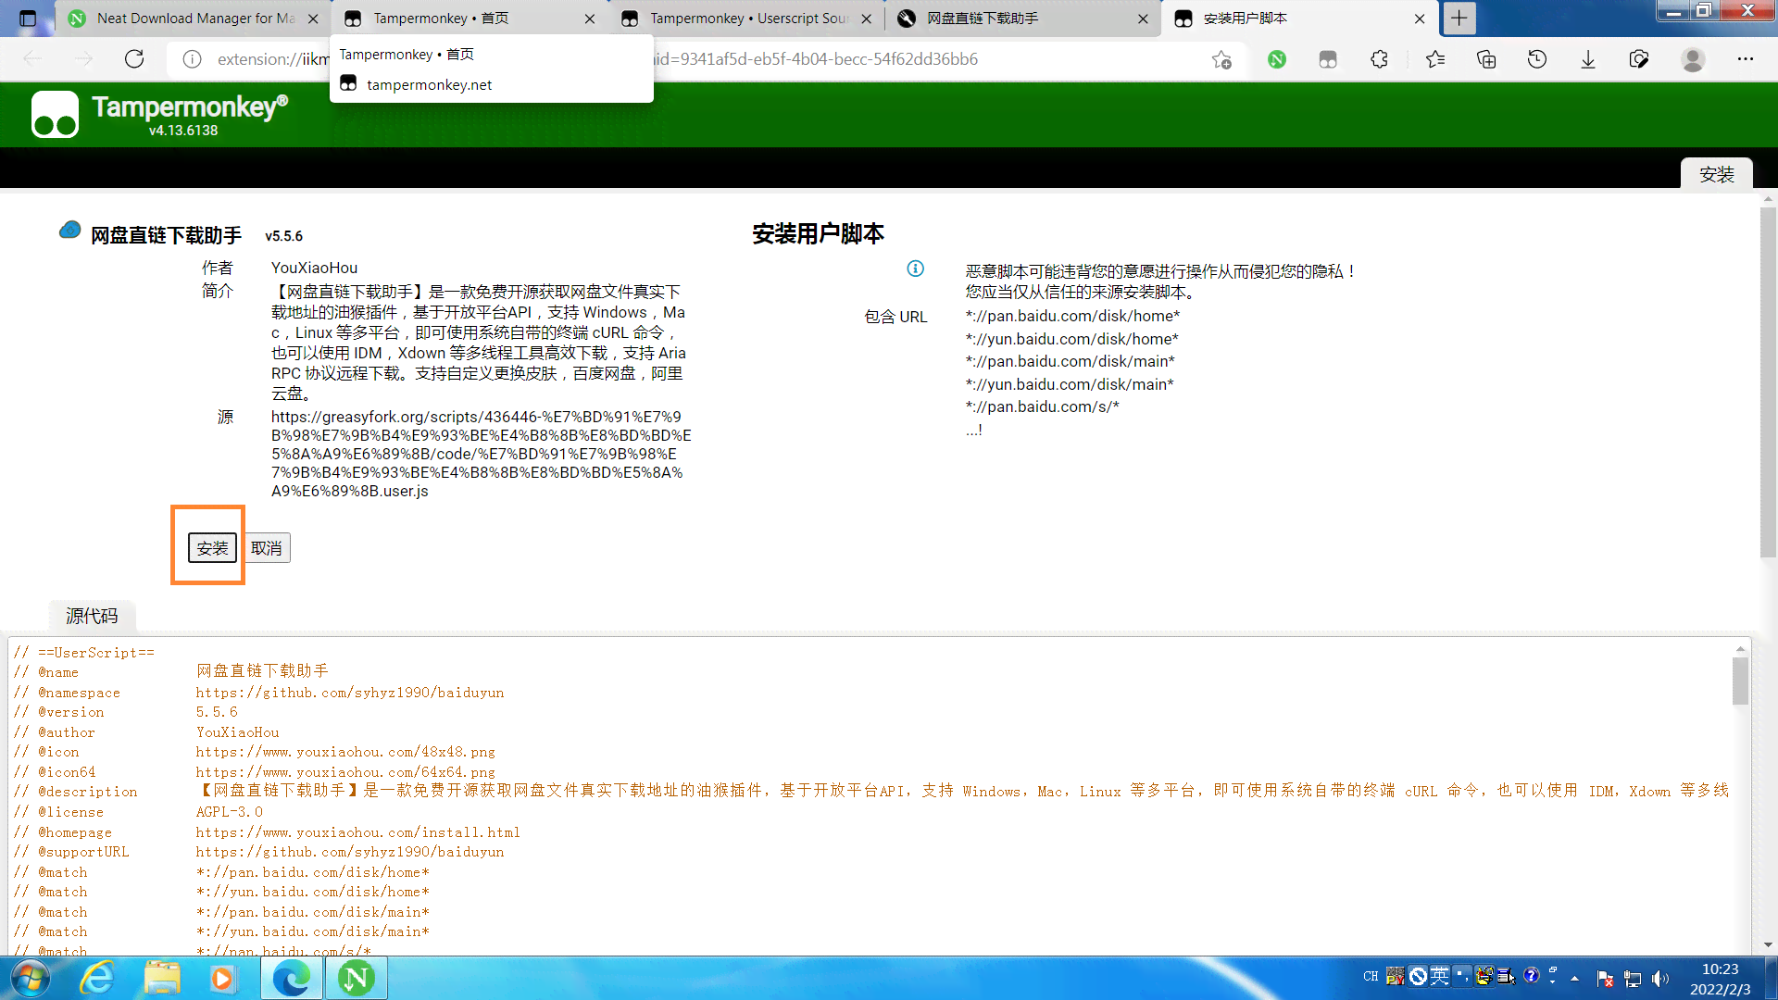This screenshot has width=1778, height=1000.
Task: Click the blue cloud script icon
Action: 69,230
